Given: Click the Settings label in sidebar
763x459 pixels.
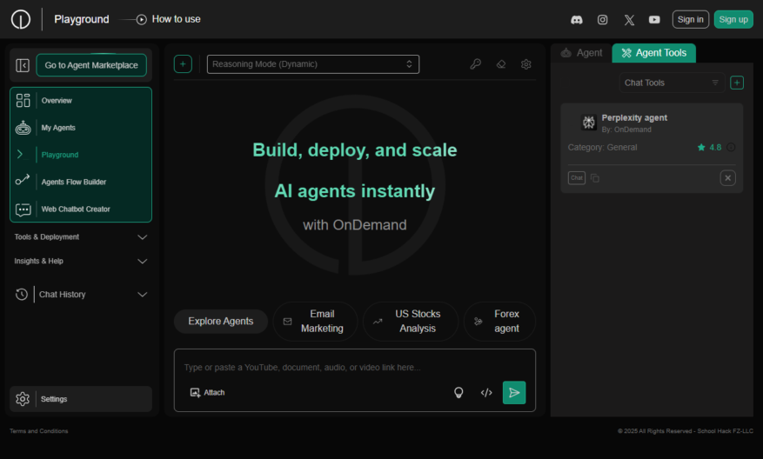Looking at the screenshot, I should pos(54,399).
